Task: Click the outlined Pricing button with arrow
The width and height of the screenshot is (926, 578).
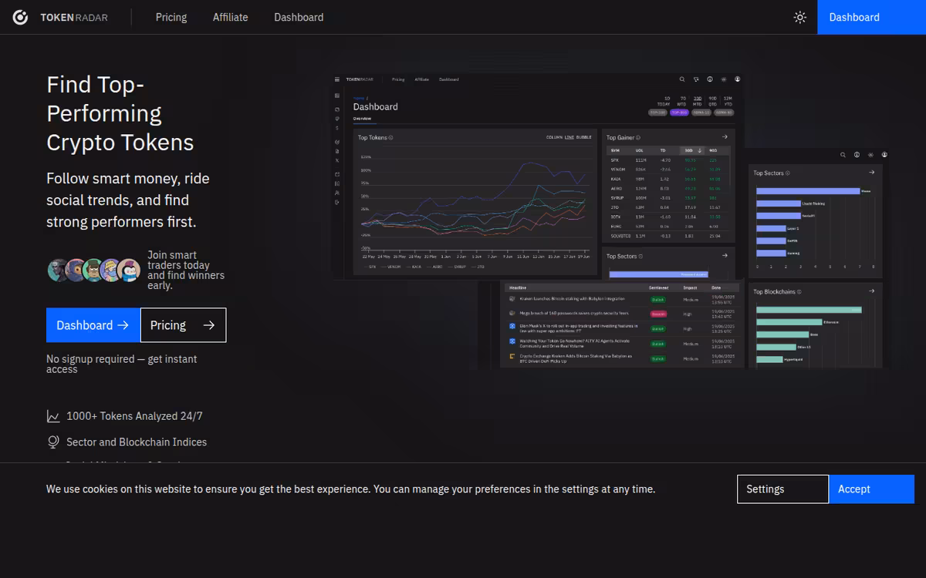Action: (x=184, y=325)
